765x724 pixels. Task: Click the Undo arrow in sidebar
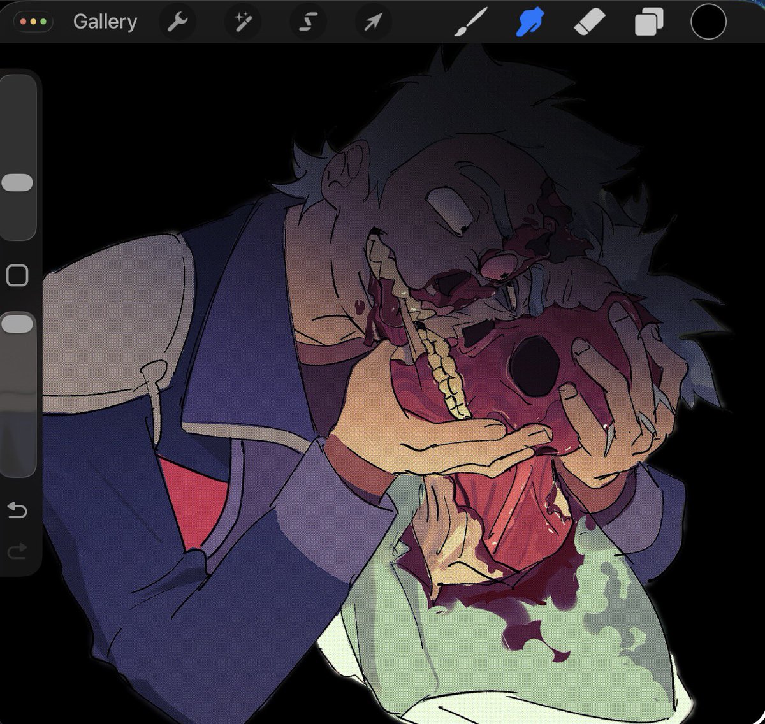[x=17, y=510]
